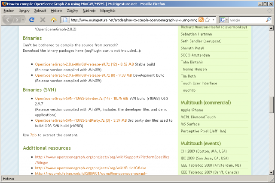
Task: Click the Binaries (SVN) heading
Action: pyautogui.click(x=40, y=90)
